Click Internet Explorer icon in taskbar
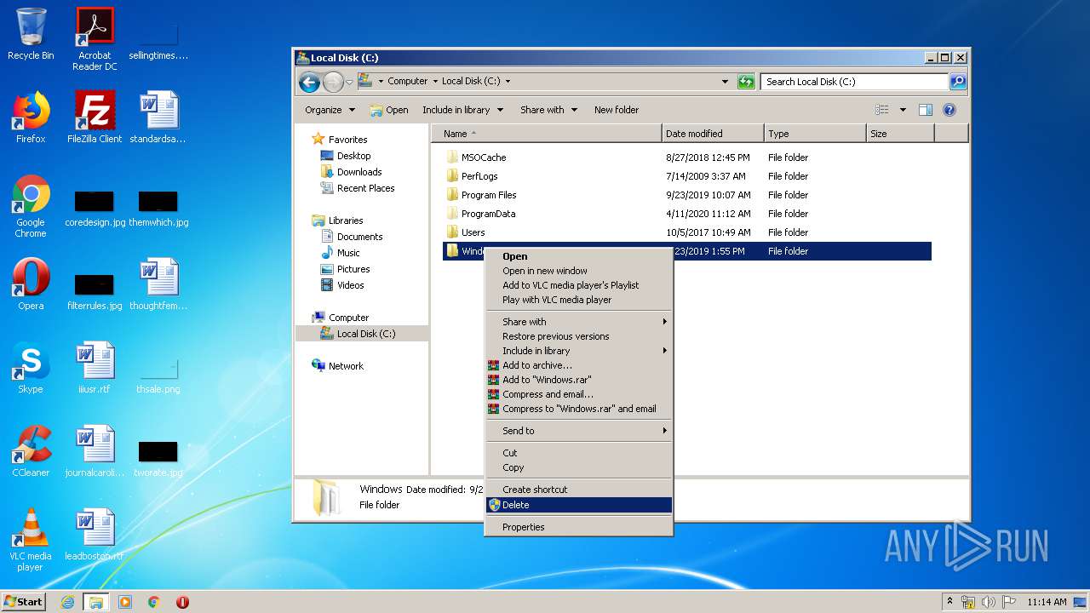This screenshot has width=1090, height=613. click(x=67, y=602)
